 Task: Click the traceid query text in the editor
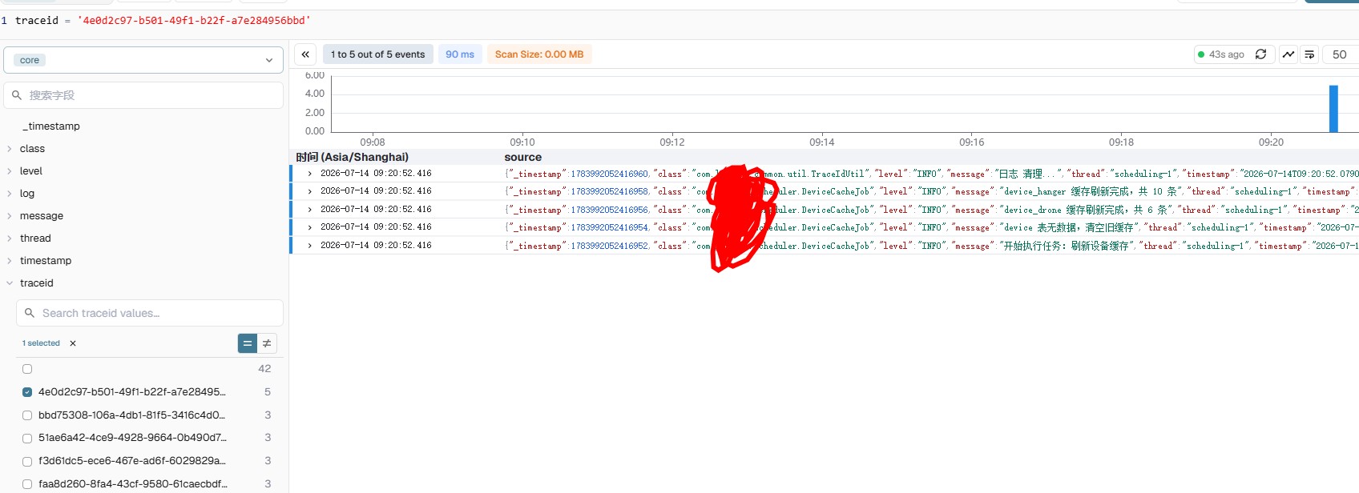[x=163, y=20]
